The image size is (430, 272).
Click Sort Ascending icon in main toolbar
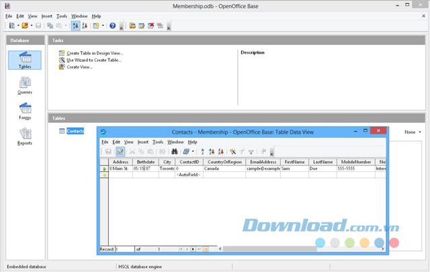[75, 26]
